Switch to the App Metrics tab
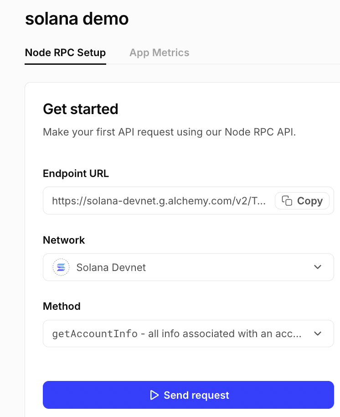This screenshot has height=417, width=340. pyautogui.click(x=159, y=52)
